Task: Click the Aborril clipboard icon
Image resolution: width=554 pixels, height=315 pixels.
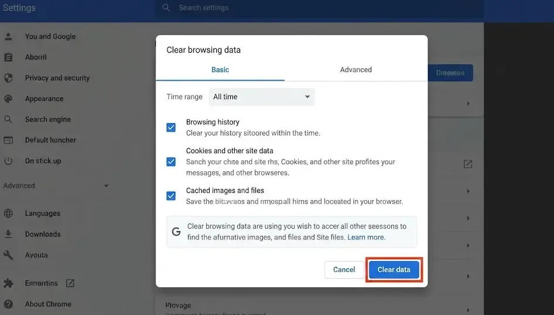Action: [x=8, y=57]
